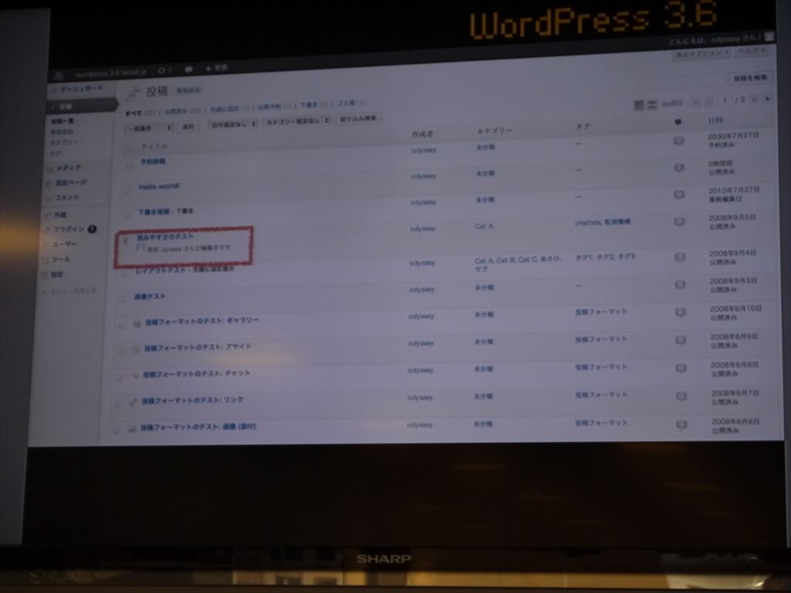Screen dimensions: 791x593
Task: Open comments bubble icon in admin bar
Action: [188, 69]
